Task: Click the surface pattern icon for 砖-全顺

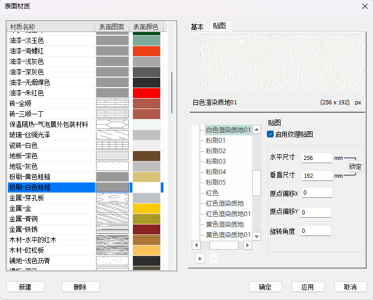Action: [112, 103]
